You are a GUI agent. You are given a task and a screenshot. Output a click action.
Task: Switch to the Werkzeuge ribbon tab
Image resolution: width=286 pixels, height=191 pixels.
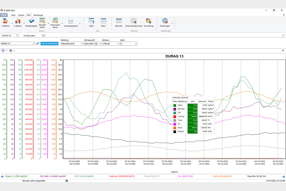[38, 15]
